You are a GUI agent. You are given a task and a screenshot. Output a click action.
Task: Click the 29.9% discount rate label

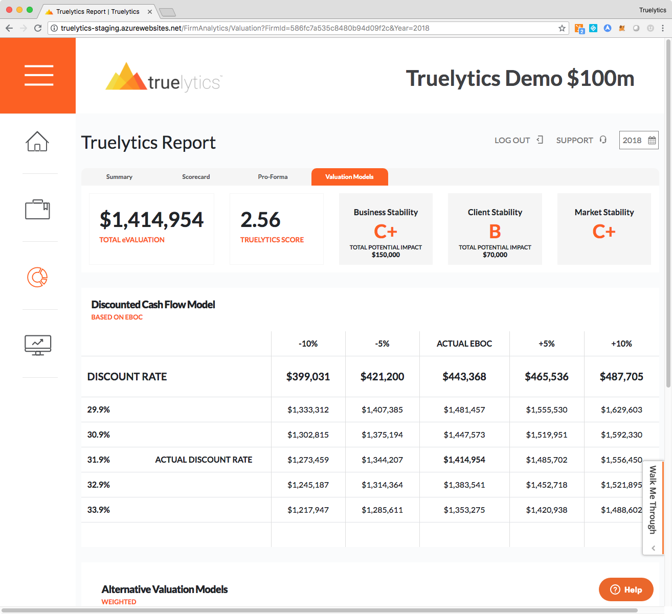pyautogui.click(x=99, y=410)
